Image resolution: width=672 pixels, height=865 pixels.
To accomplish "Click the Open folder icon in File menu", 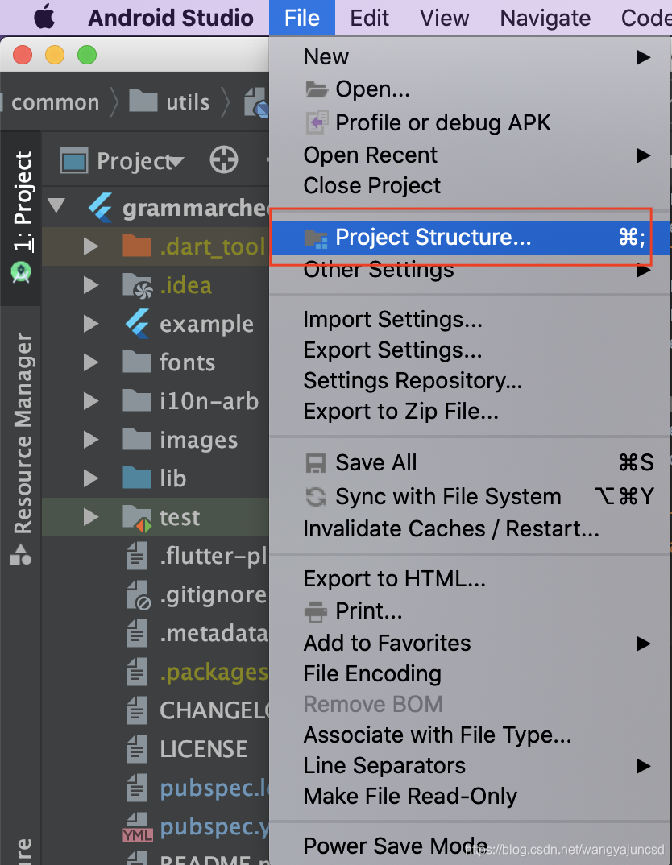I will coord(317,89).
